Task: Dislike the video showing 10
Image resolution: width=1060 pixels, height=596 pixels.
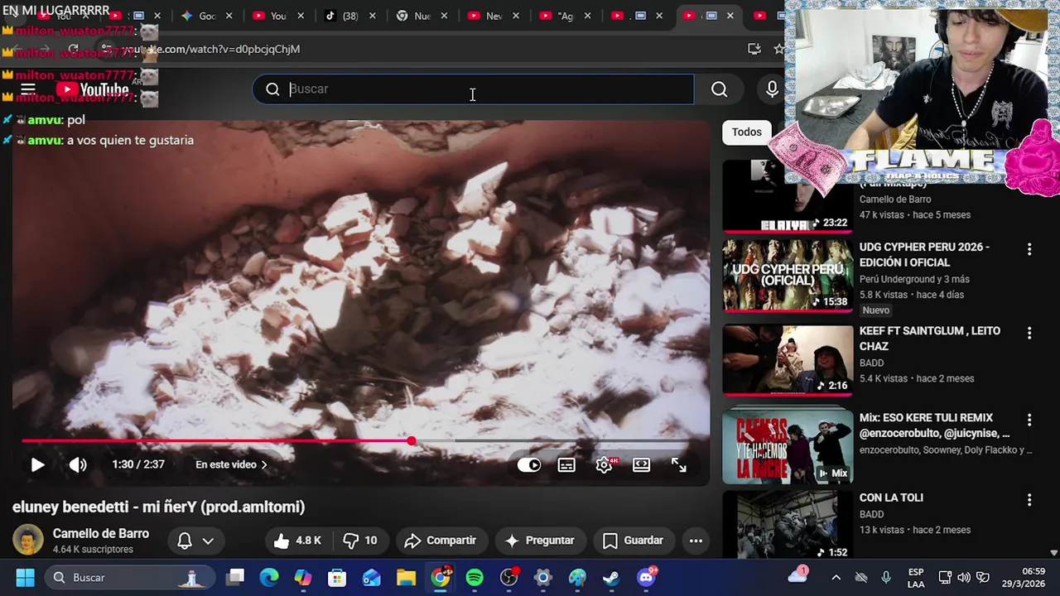Action: [360, 541]
